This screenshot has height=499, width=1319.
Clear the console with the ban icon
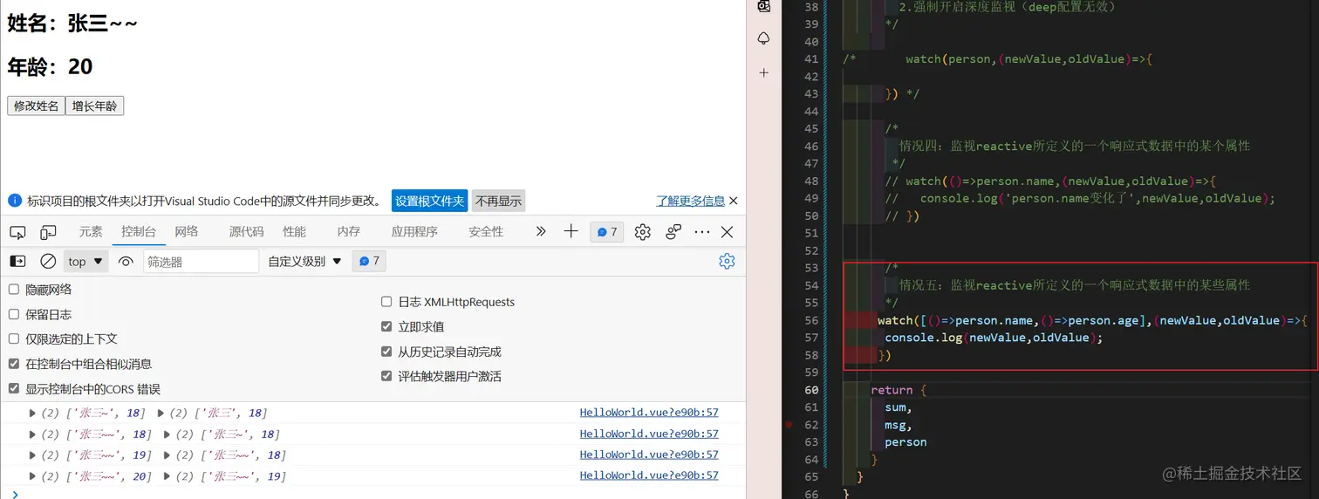[48, 261]
